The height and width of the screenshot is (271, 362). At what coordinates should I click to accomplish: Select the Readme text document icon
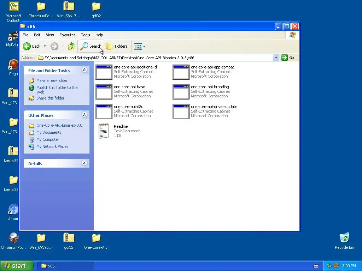point(104,131)
